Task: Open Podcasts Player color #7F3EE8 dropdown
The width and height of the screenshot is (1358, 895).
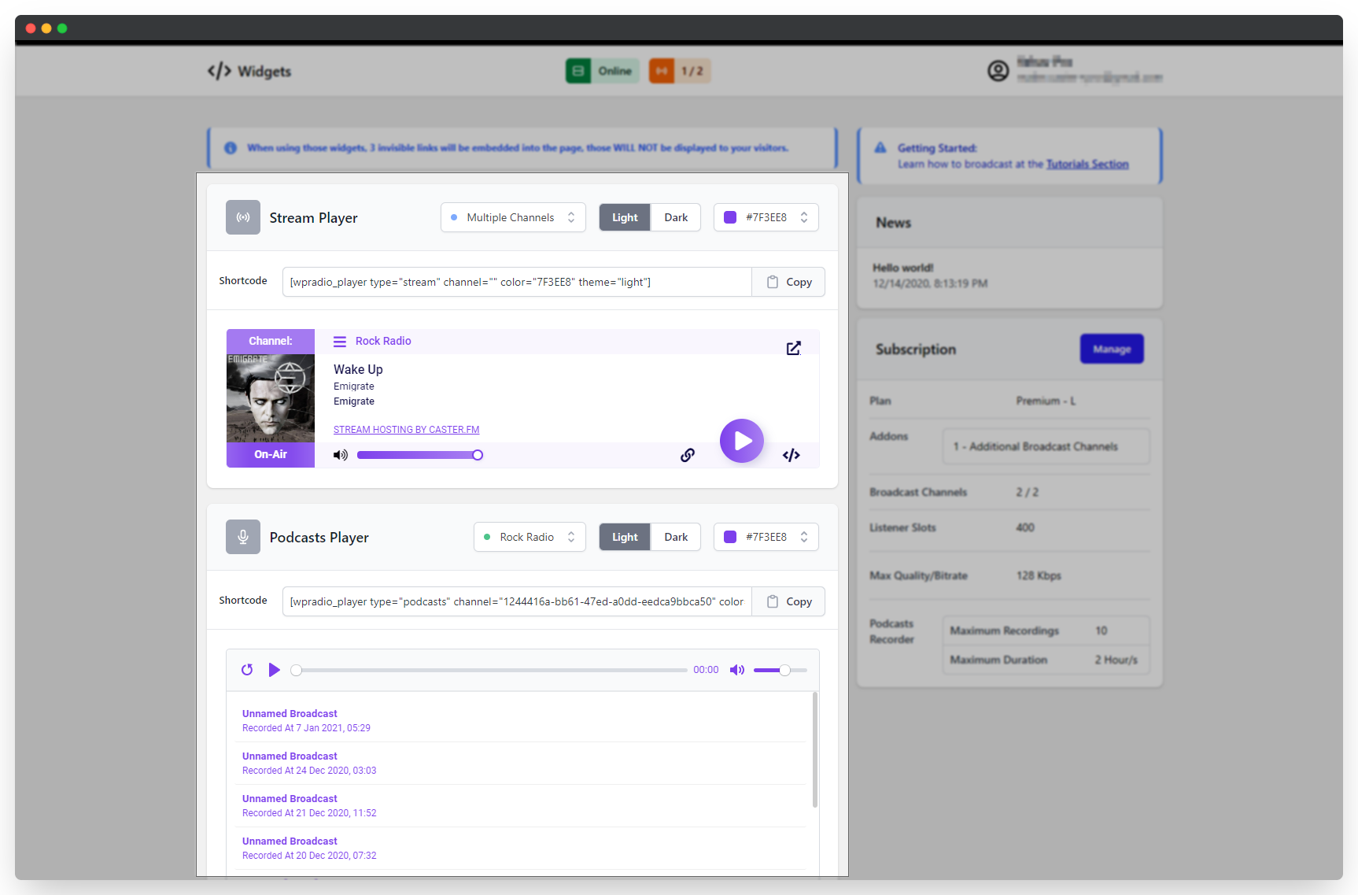Action: pos(766,537)
